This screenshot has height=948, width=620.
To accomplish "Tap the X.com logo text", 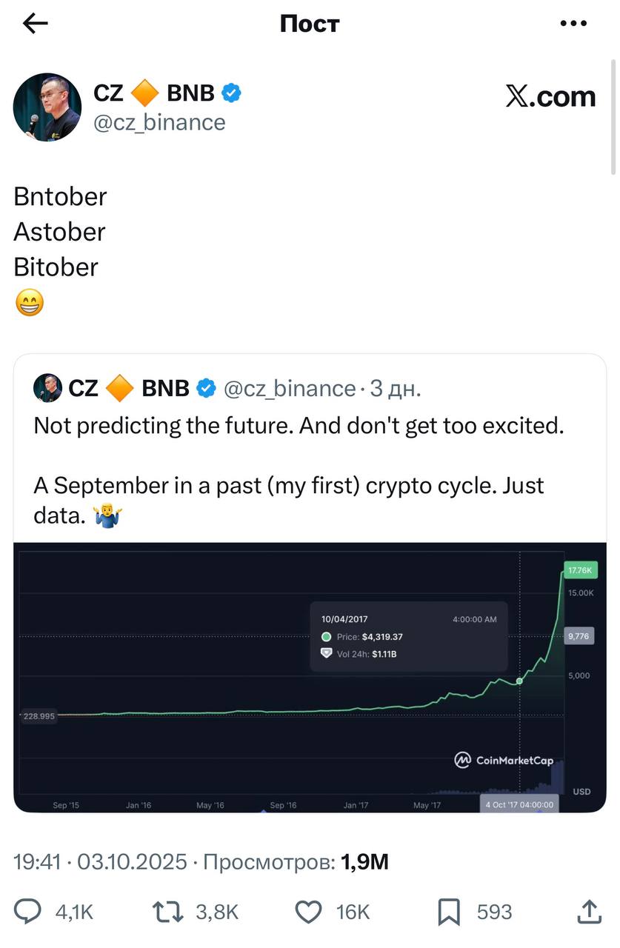I will pyautogui.click(x=550, y=96).
